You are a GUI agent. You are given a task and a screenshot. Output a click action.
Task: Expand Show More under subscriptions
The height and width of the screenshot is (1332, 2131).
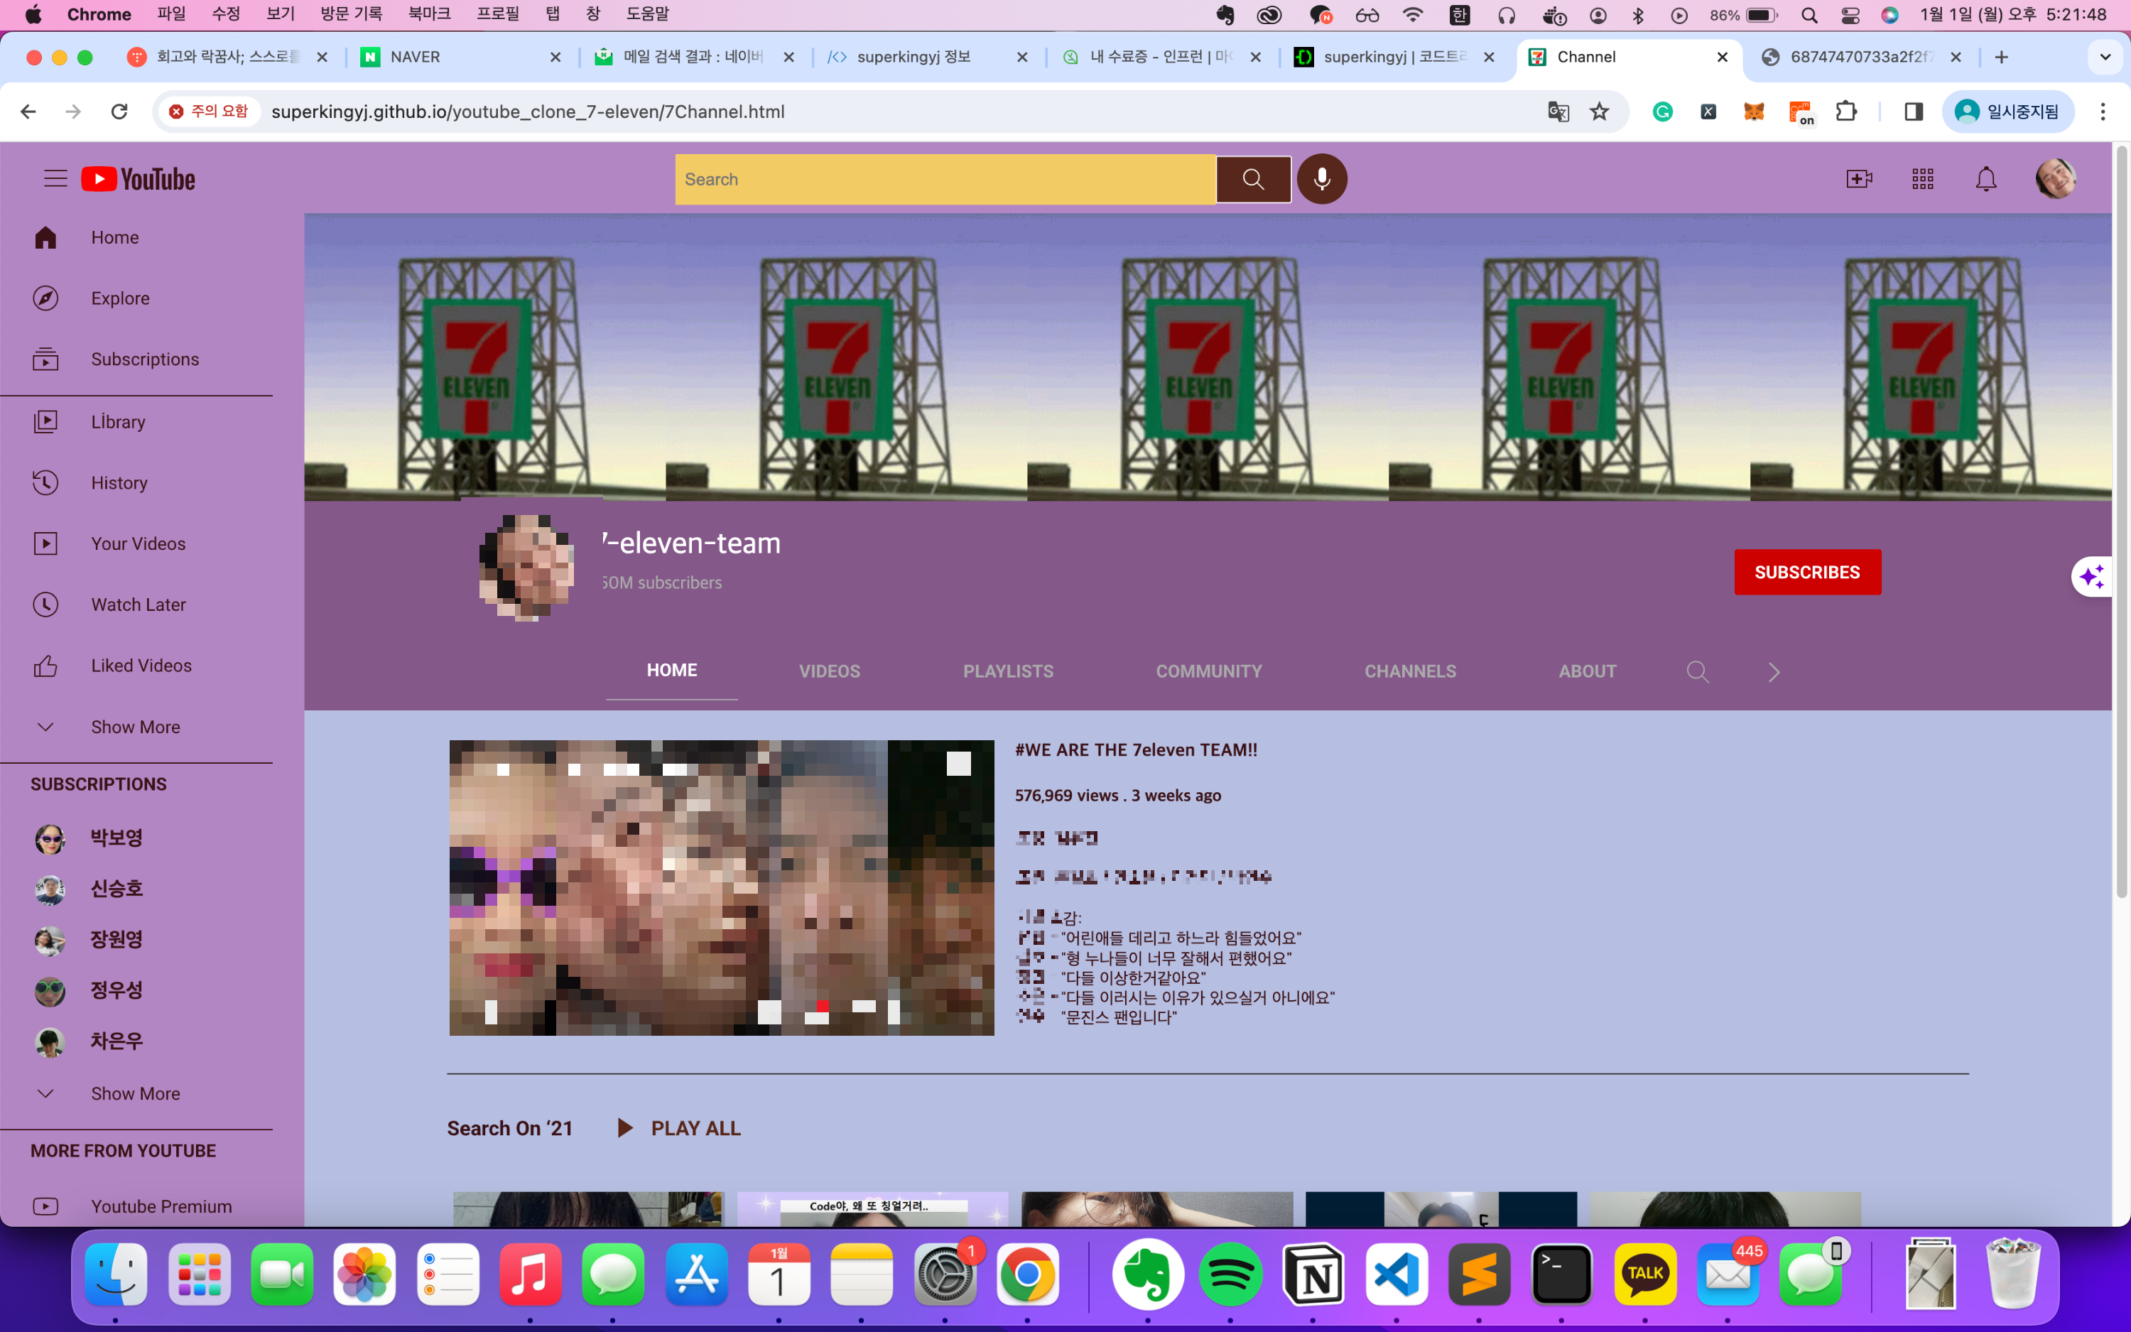click(x=136, y=1093)
